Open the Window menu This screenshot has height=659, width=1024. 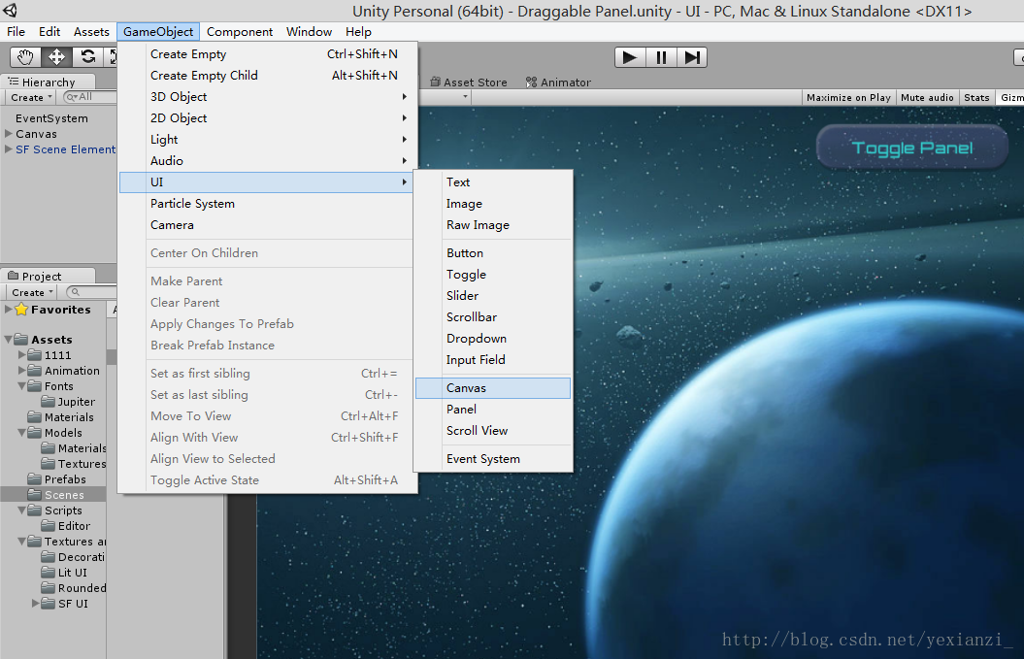pyautogui.click(x=309, y=31)
